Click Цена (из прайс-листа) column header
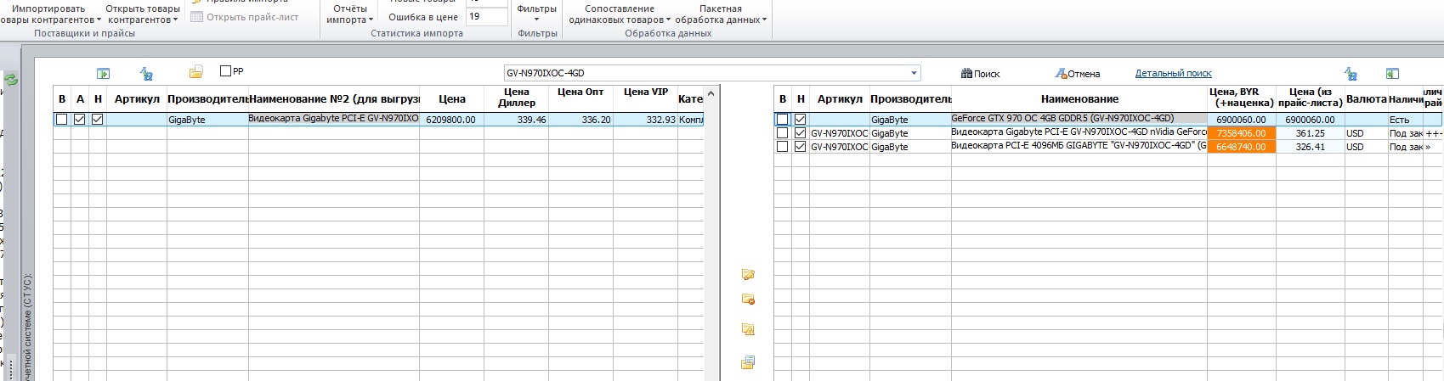This screenshot has width=1444, height=381. (1310, 98)
